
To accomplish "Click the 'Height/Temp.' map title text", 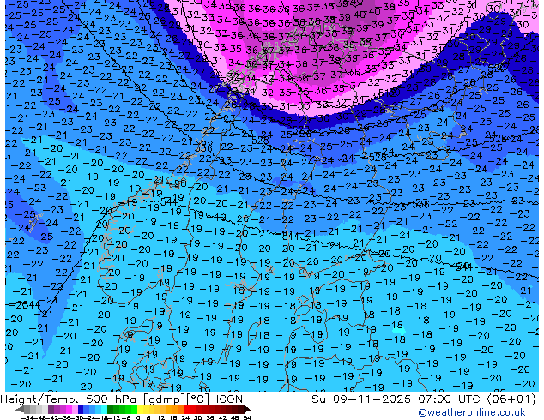I will coord(39,399).
